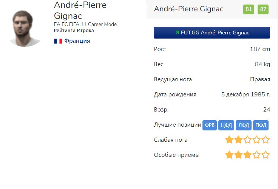Click the third skill moves star
Viewport: 278px width, 189px height.
[x=247, y=155]
